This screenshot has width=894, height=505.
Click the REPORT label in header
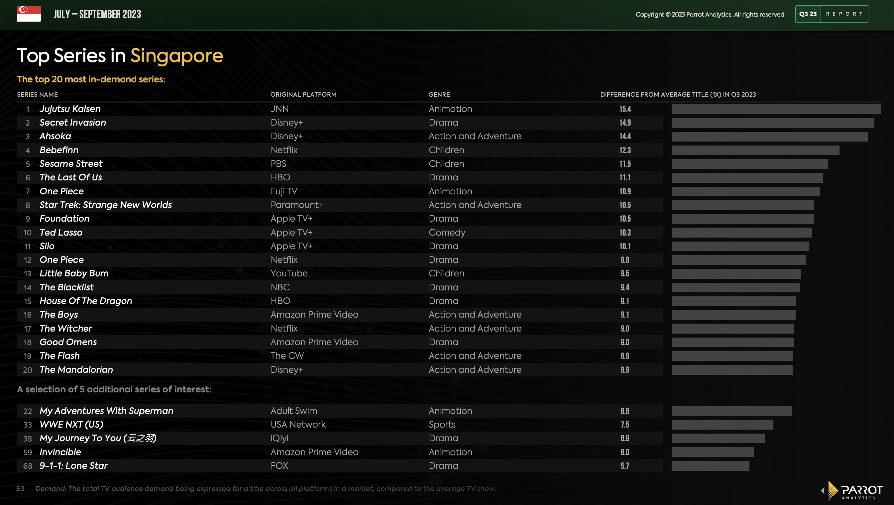coord(844,14)
